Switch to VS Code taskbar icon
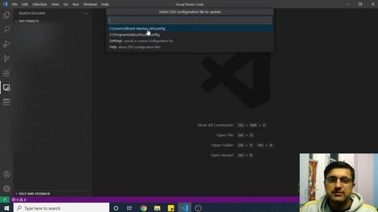Viewport: 378px width, 212px height. [x=185, y=208]
